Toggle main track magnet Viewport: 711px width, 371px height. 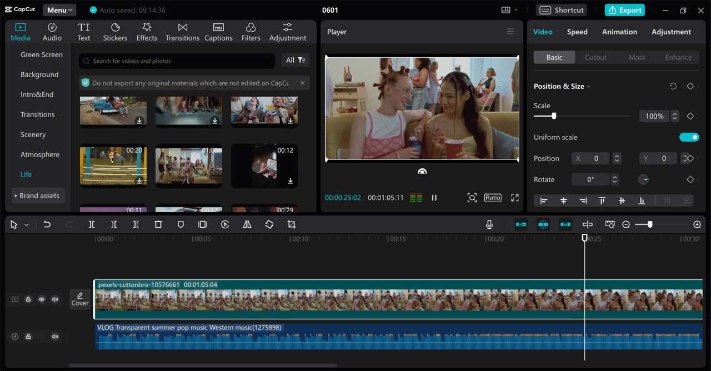click(521, 224)
